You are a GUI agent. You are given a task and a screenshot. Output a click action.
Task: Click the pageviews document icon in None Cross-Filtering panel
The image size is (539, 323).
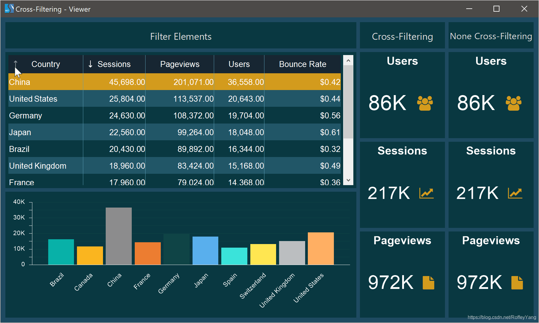click(x=517, y=283)
